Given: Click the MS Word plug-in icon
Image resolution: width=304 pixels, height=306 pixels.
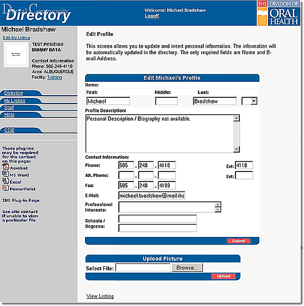Looking at the screenshot, I should (6, 174).
